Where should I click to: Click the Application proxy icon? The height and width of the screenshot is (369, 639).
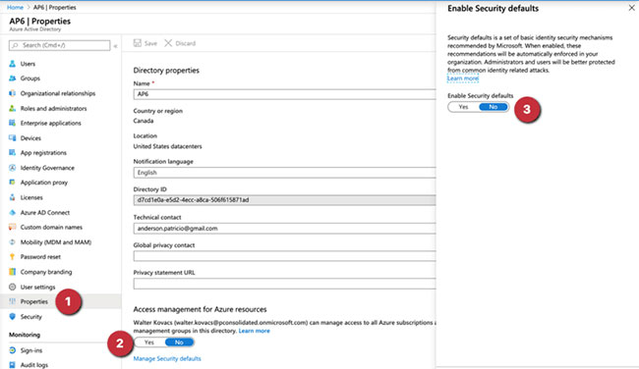tap(12, 183)
